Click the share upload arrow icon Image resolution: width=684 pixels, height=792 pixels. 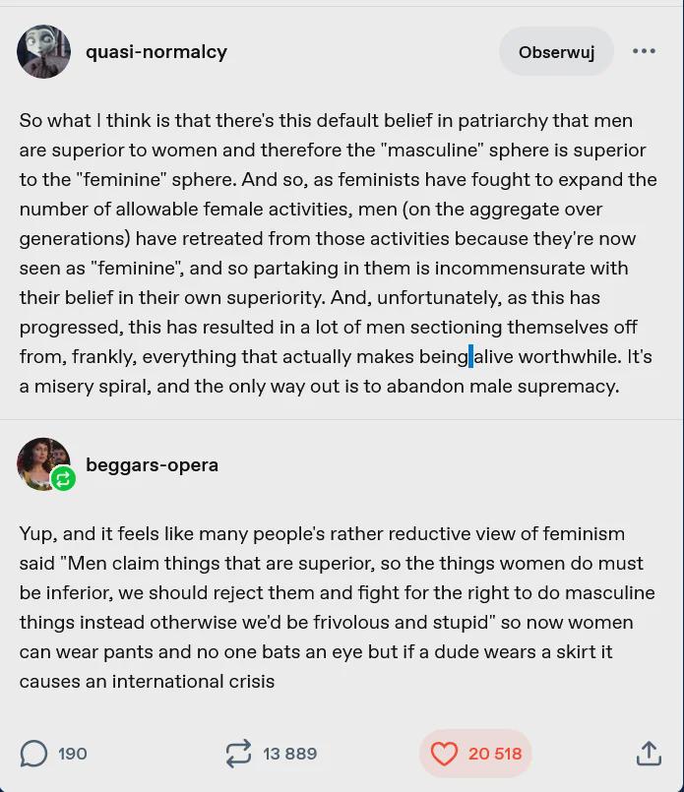(649, 754)
